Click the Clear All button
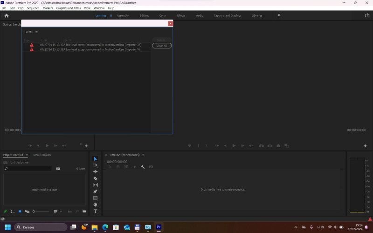Image resolution: width=373 pixels, height=233 pixels. point(162,46)
